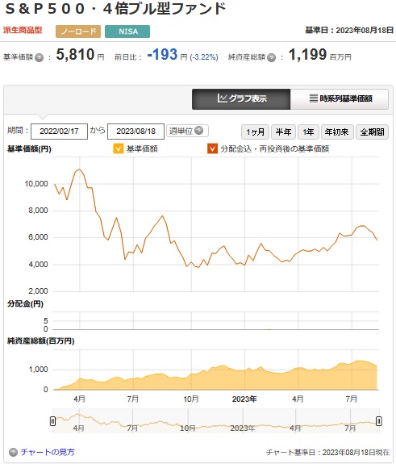Click the help icon on 週単位 button
Screen dimensions: 396x464
point(199,131)
